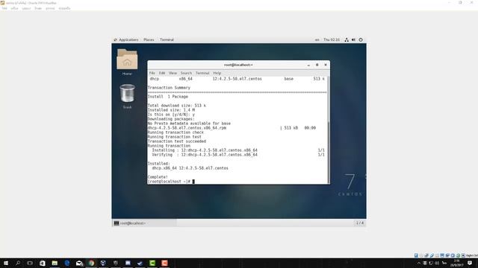The width and height of the screenshot is (478, 268).
Task: Open the first VirtualBox menu bar item
Action: click(4, 8)
